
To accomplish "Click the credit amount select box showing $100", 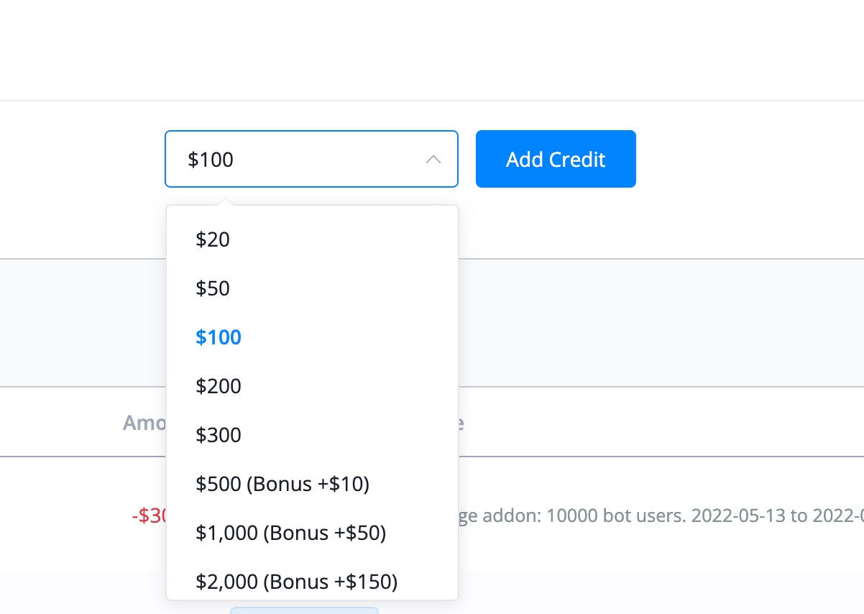I will coord(311,159).
